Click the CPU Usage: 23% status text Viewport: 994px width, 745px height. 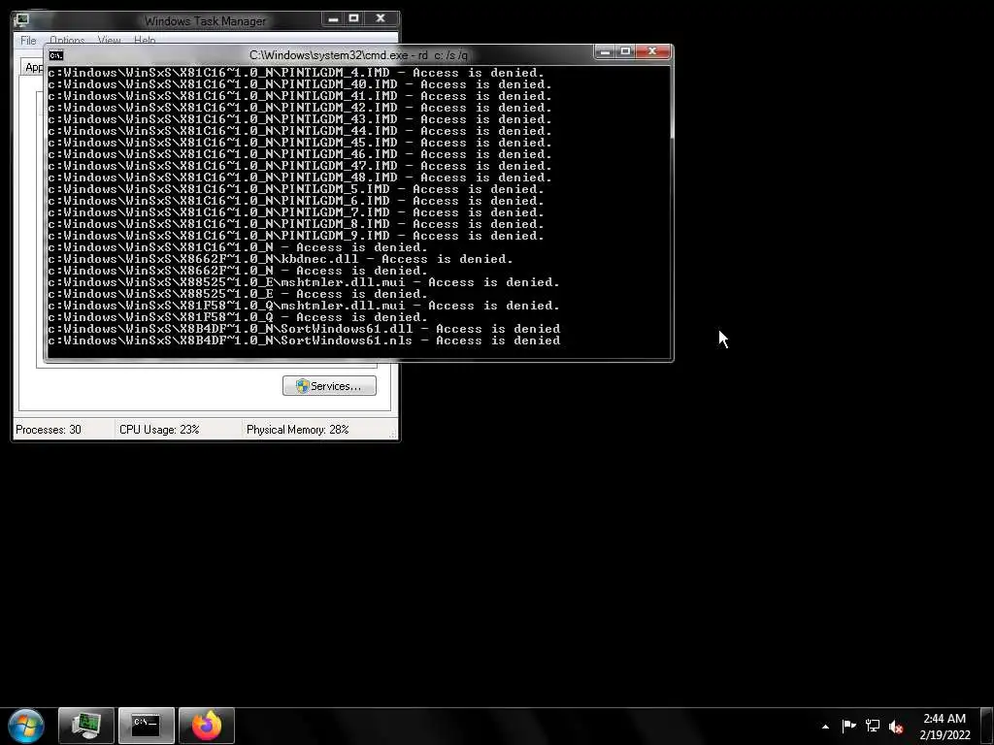(x=159, y=430)
